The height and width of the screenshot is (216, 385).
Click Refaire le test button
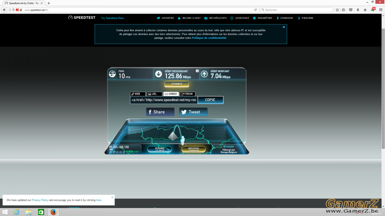(x=159, y=149)
